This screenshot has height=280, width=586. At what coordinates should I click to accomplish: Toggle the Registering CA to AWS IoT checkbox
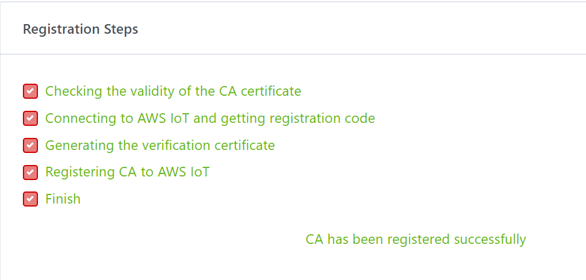[x=30, y=172]
